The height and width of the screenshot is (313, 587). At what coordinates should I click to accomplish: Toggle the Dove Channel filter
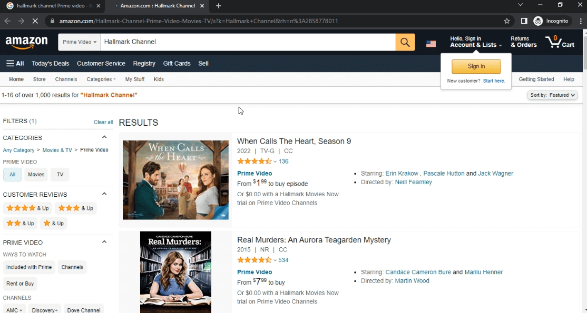(83, 310)
